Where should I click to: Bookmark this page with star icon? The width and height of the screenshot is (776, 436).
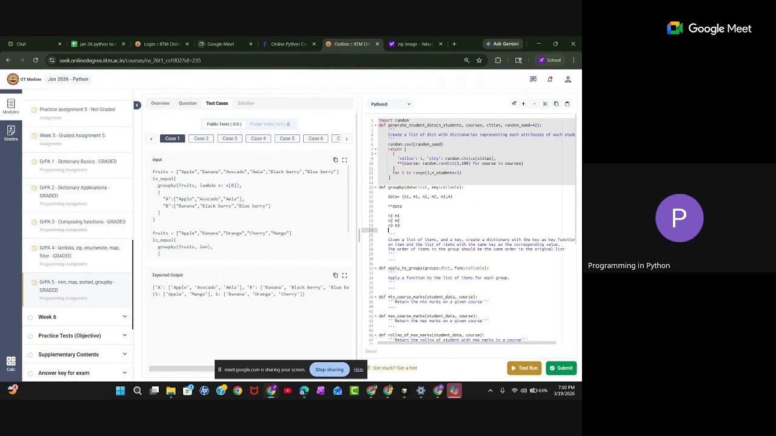click(x=479, y=60)
